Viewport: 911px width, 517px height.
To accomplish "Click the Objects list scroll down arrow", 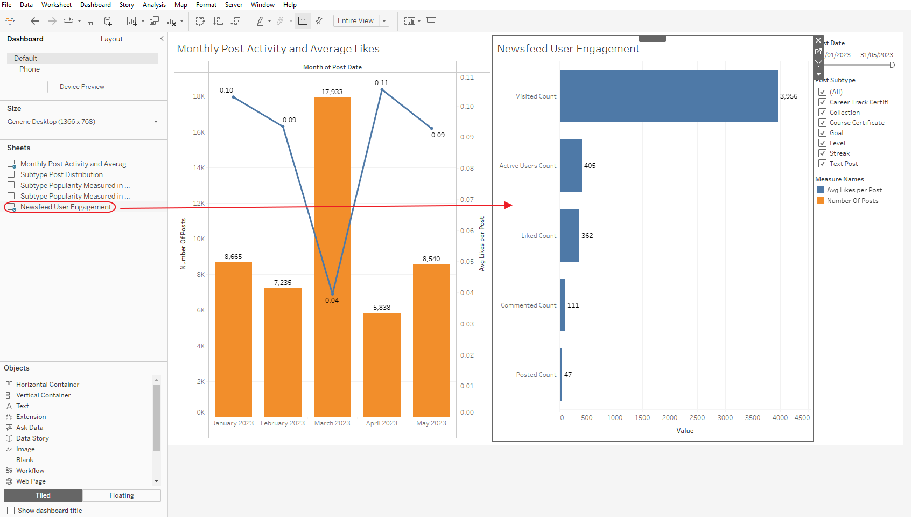I will [x=156, y=481].
